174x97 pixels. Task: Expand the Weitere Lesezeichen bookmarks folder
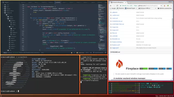pos(165,8)
